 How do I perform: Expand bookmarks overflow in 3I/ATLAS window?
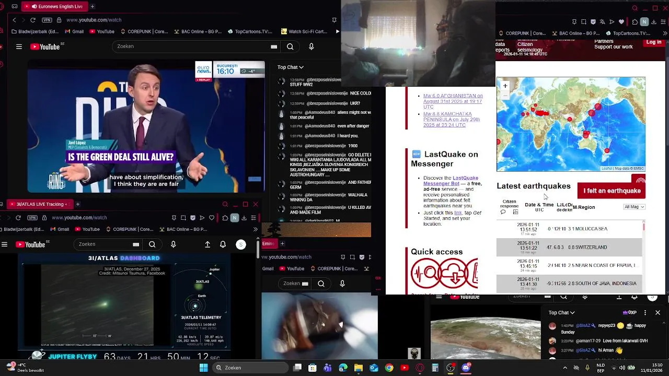[255, 229]
